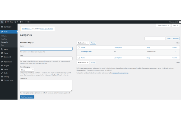This screenshot has height=120, width=181.
Task: Open the Appearance brush icon
Action: coord(2,62)
